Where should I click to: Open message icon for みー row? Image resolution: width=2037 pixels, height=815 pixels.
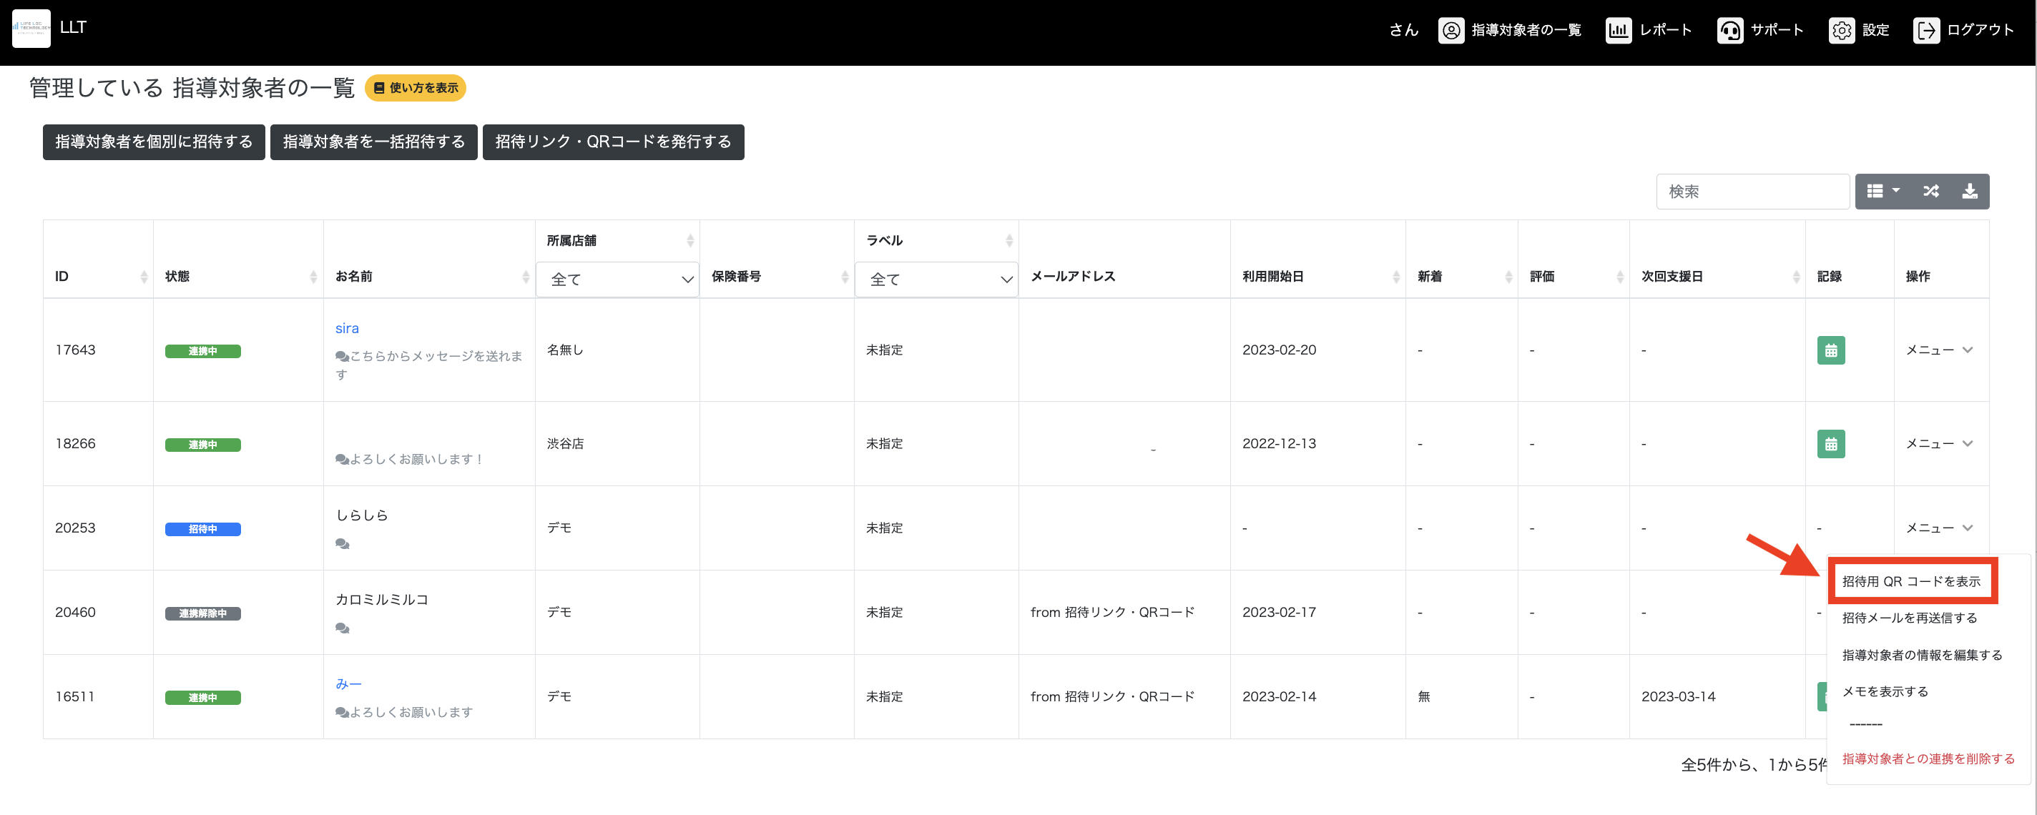pyautogui.click(x=343, y=712)
